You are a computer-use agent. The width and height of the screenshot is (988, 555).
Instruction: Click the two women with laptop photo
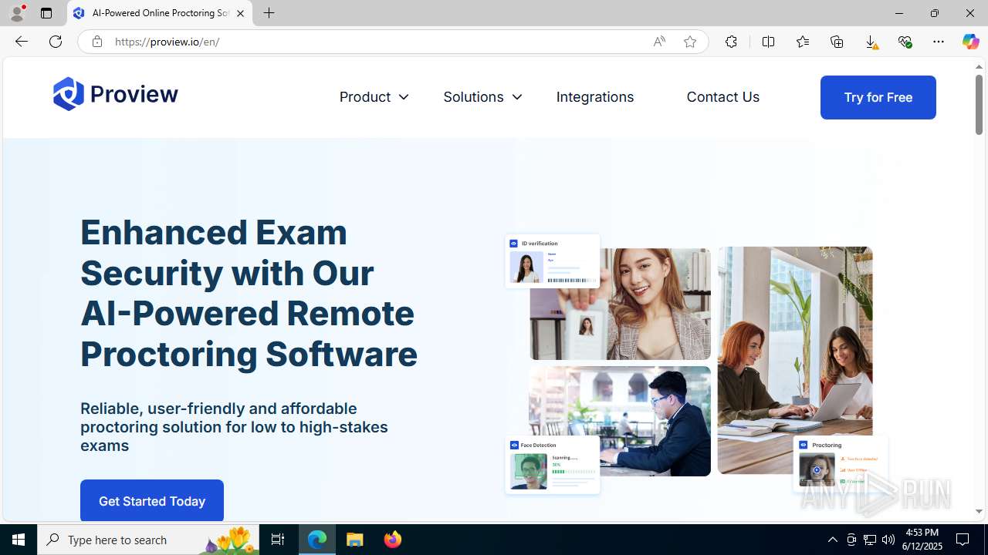795,360
